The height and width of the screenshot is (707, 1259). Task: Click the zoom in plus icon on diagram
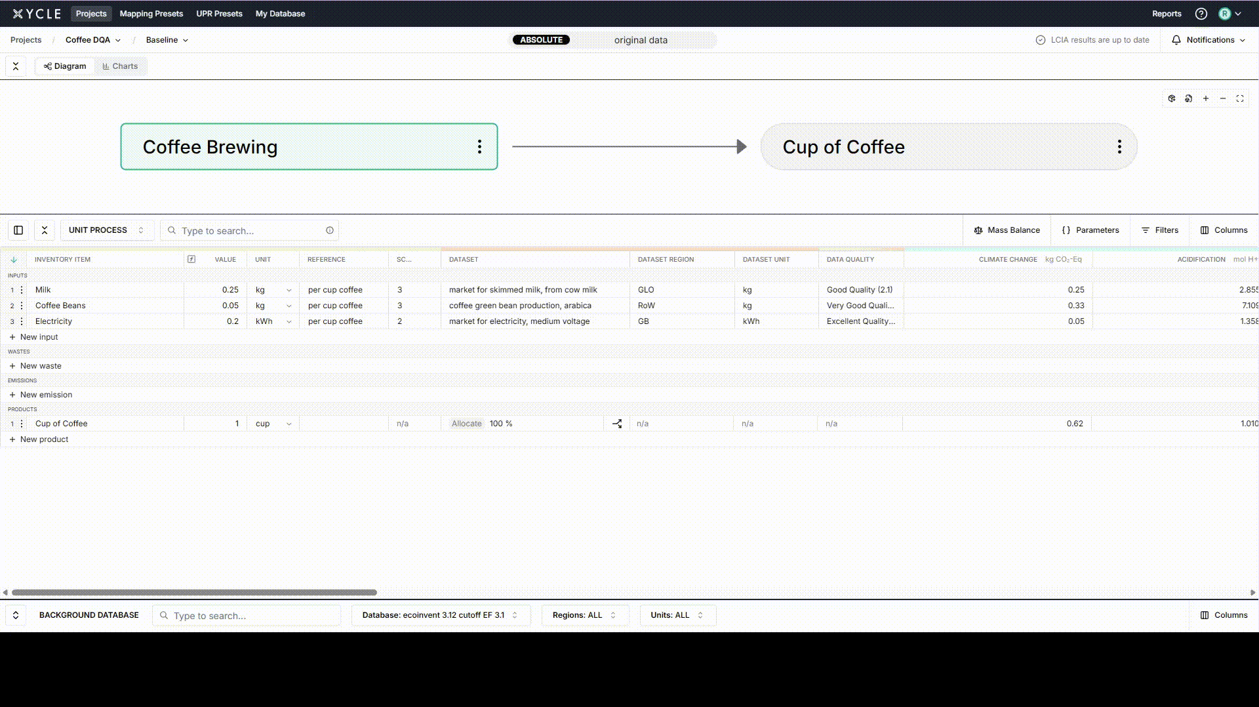(1205, 98)
